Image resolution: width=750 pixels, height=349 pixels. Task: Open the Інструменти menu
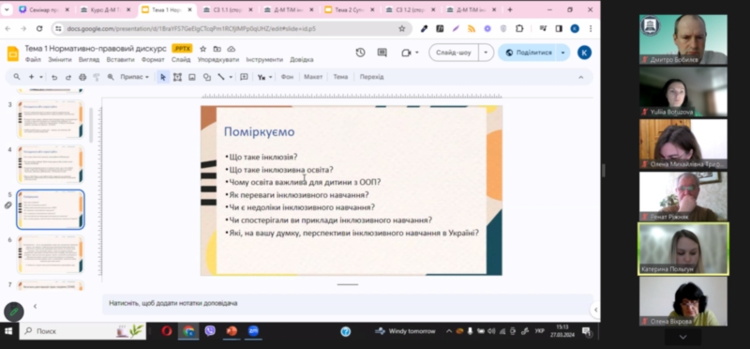tap(264, 60)
